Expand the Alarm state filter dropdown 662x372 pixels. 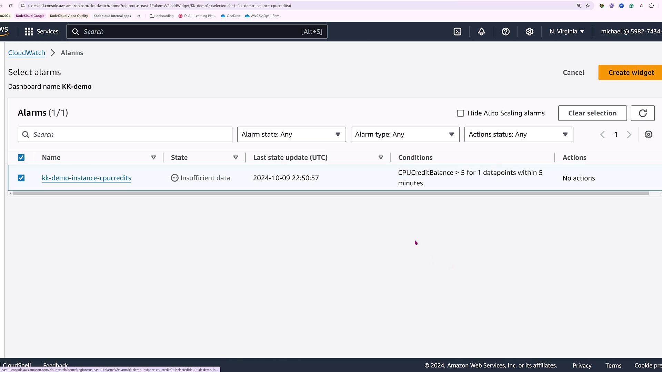291,135
